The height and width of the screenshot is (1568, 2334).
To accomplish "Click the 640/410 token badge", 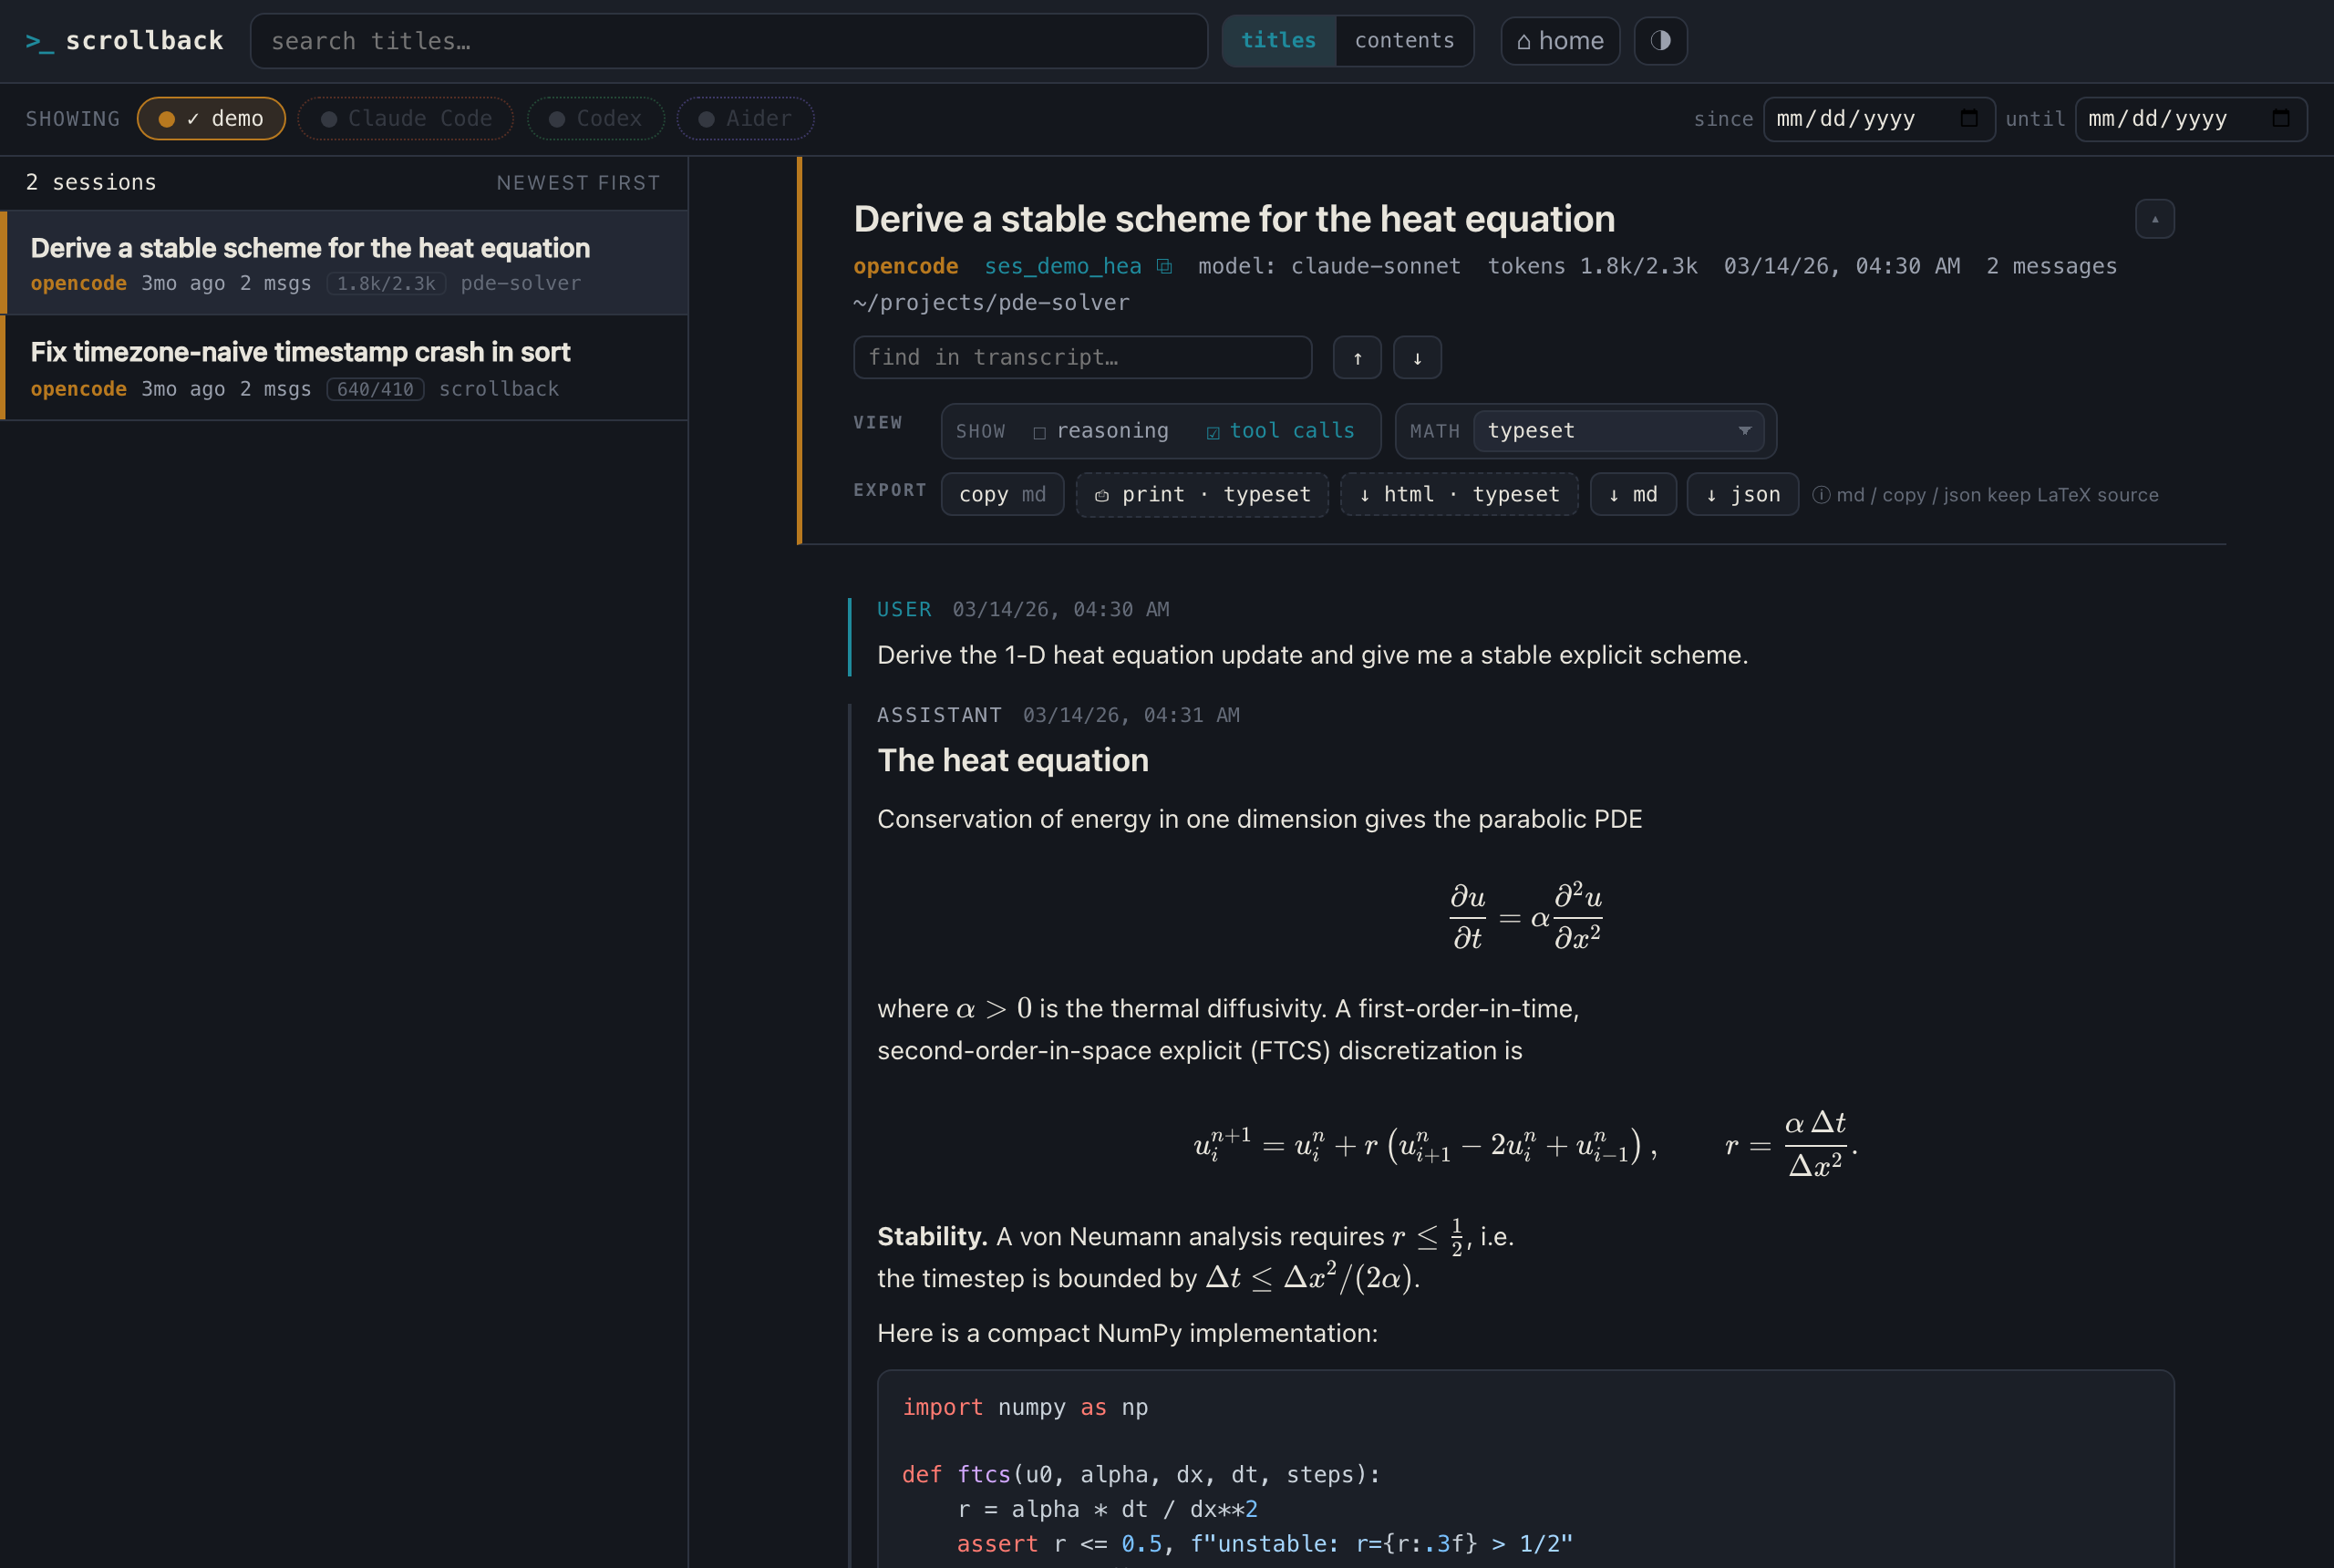I will [375, 389].
